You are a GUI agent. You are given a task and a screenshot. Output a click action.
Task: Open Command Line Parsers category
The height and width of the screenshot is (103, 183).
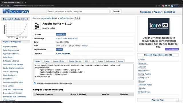13,64
